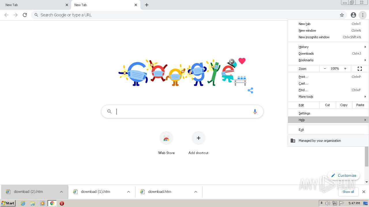Open Downloads from the menu
This screenshot has width=369, height=207.
[x=328, y=53]
